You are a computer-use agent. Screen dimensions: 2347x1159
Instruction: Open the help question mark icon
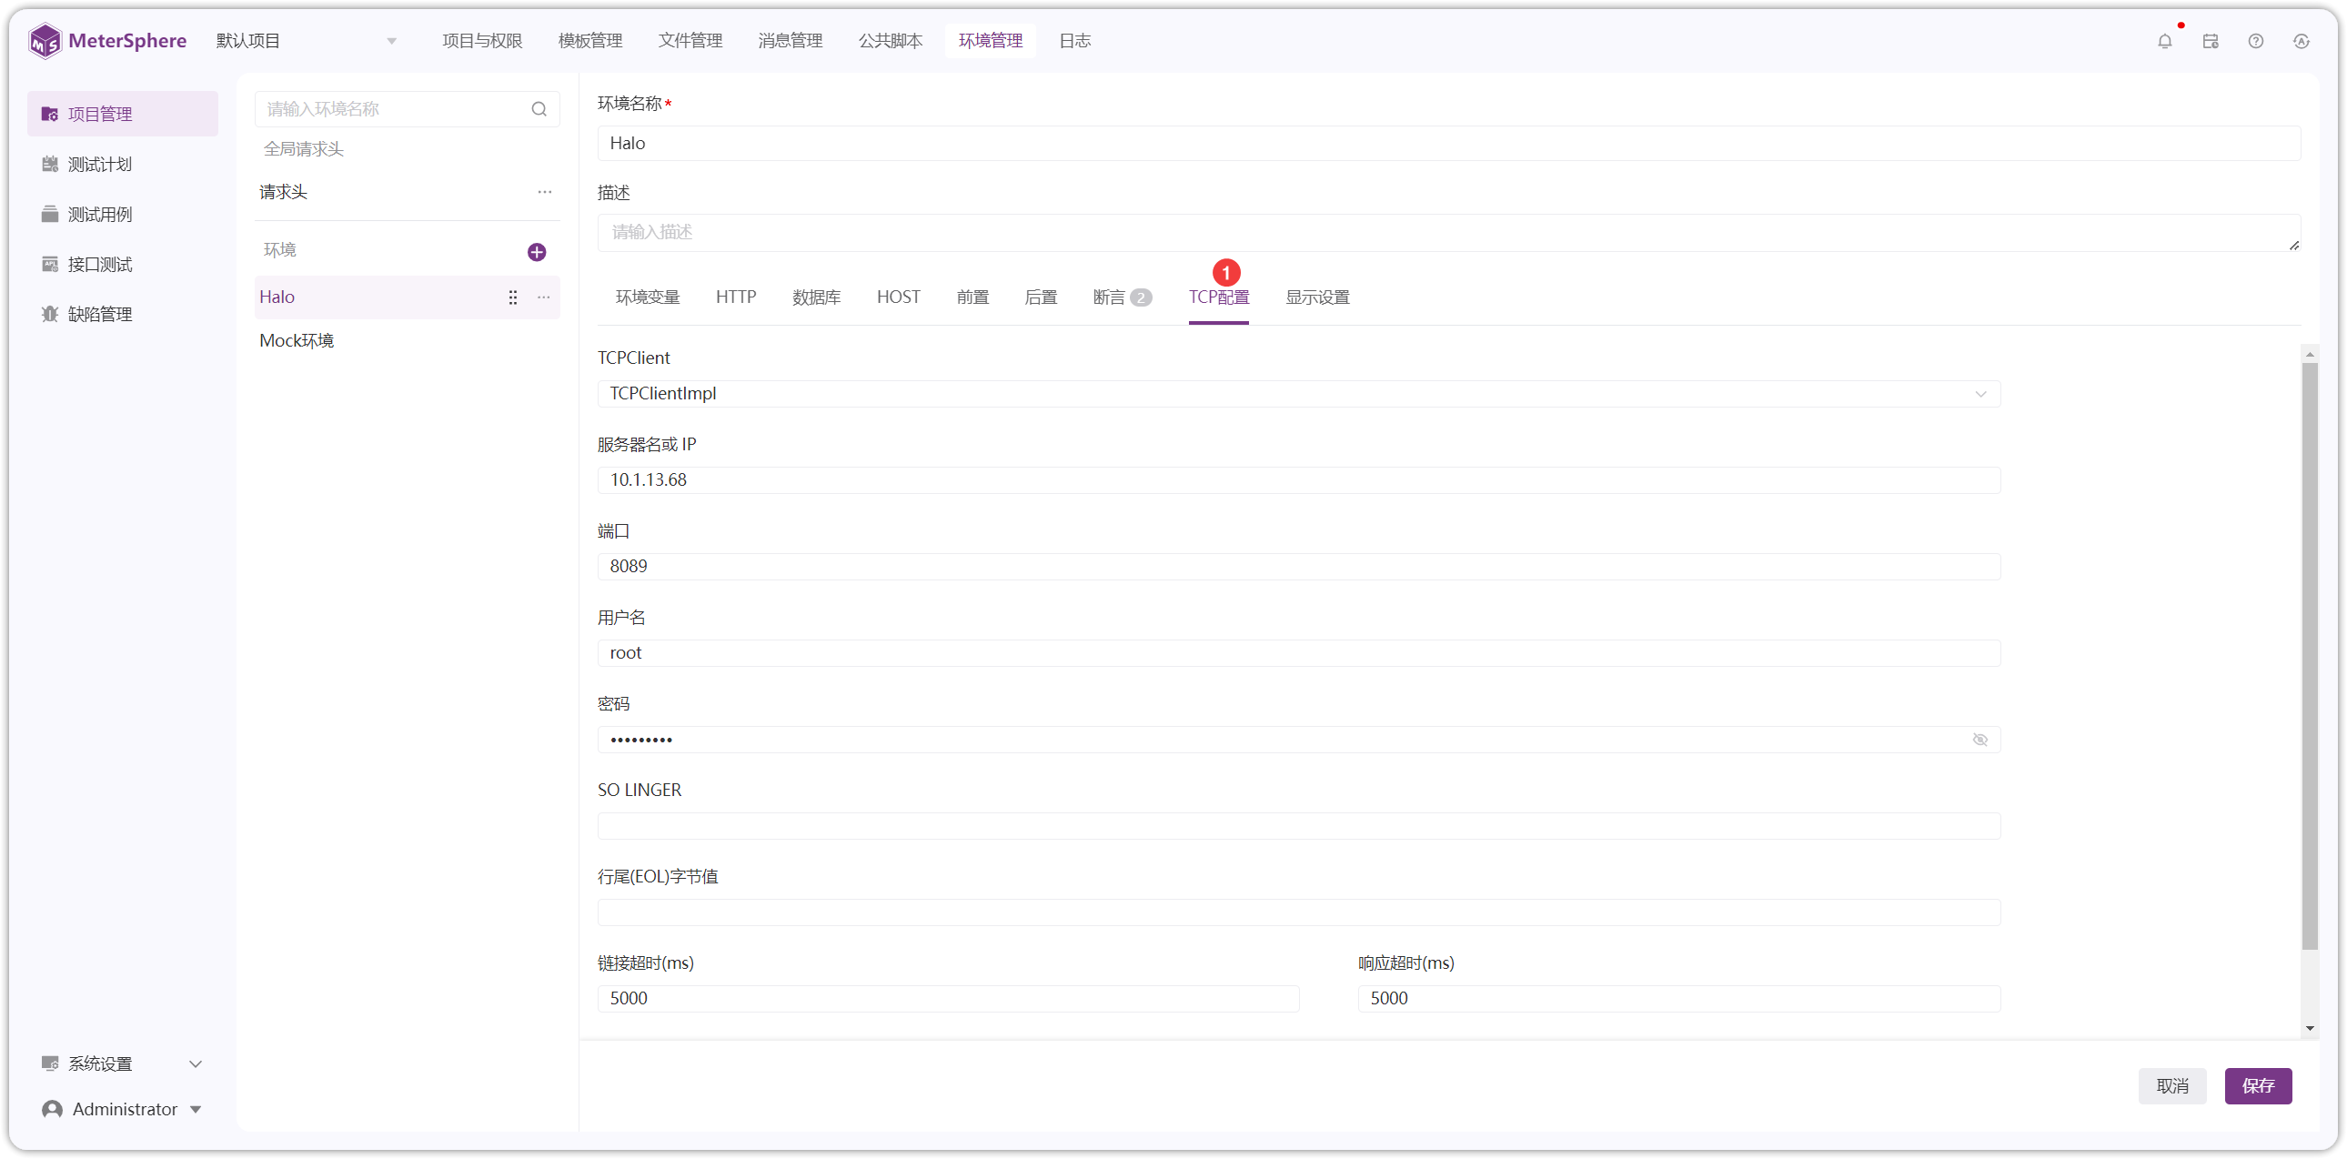(2256, 41)
